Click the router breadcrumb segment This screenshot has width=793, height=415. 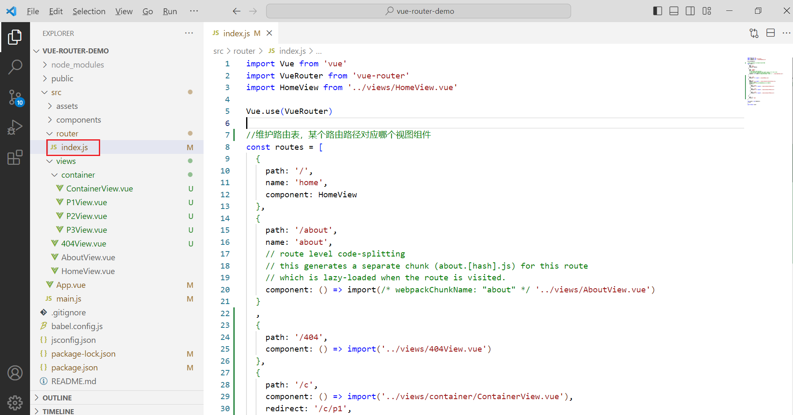[244, 51]
